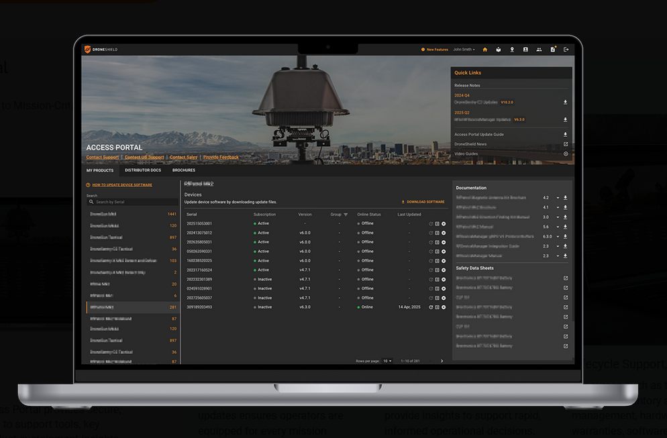Open the users group icon in header
The image size is (667, 438).
(539, 50)
